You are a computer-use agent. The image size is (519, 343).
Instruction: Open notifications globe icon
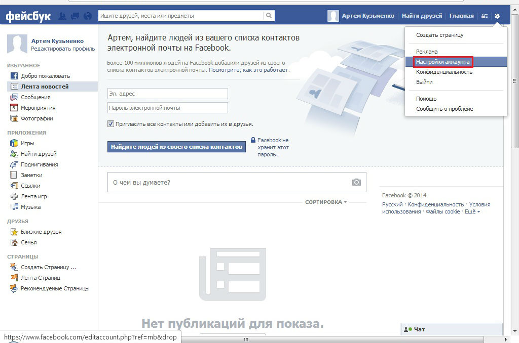(x=88, y=16)
